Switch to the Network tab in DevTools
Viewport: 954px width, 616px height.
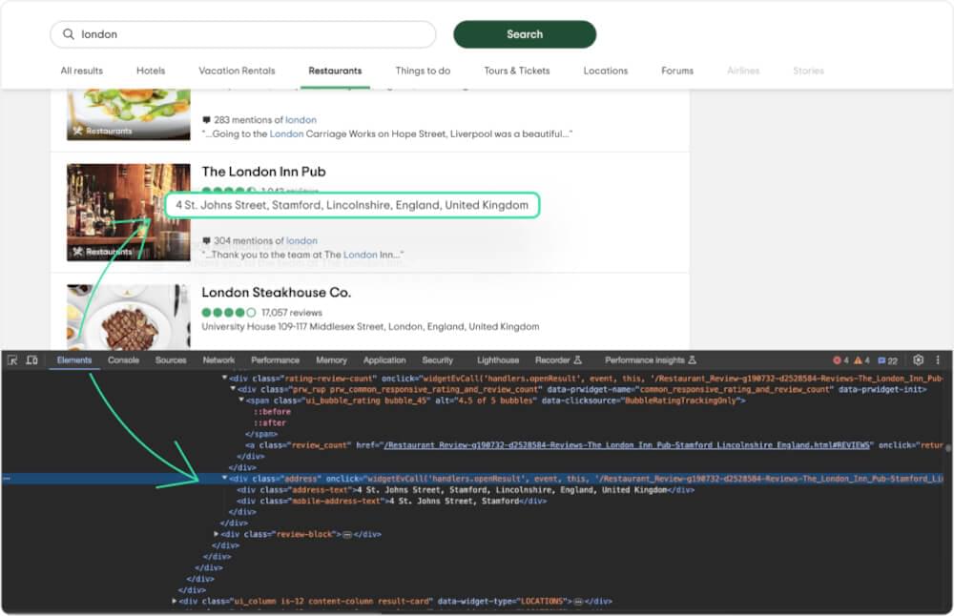218,360
